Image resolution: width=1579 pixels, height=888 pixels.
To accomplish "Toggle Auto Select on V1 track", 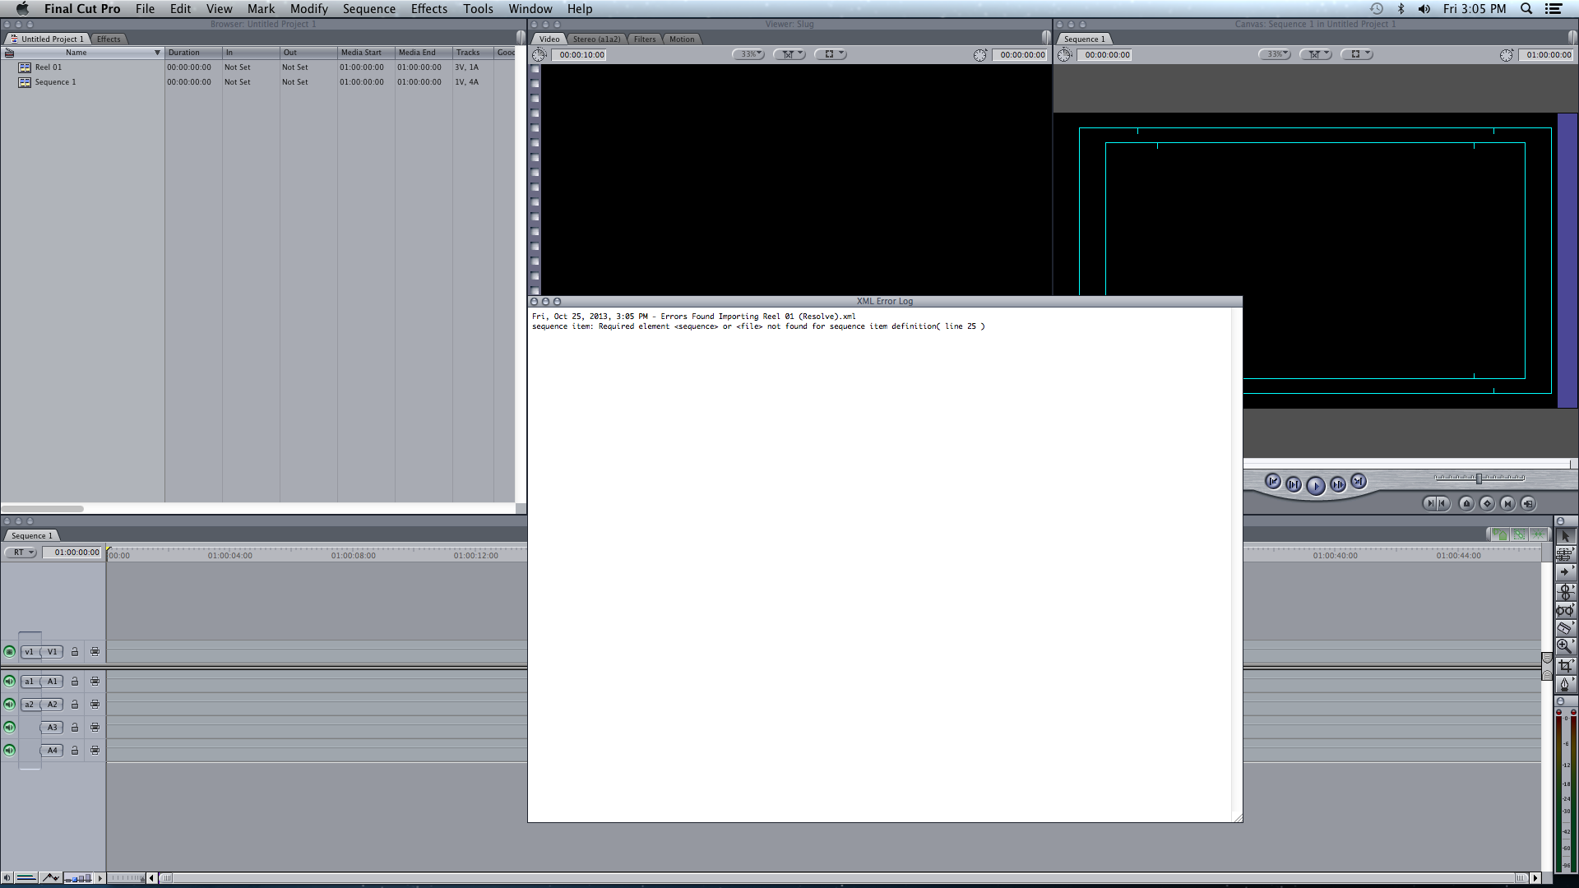I will point(95,652).
